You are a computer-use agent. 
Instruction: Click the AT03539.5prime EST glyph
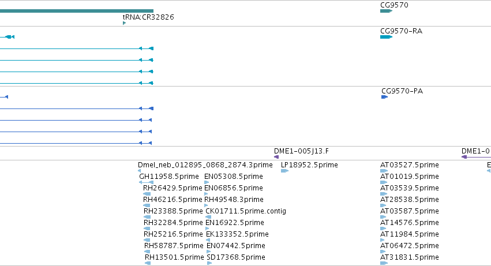coord(384,194)
